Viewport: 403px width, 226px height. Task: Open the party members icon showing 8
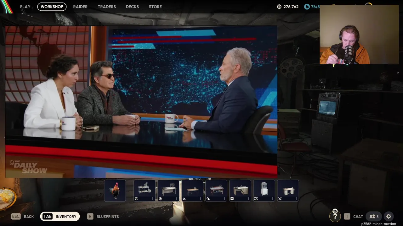[x=374, y=217]
